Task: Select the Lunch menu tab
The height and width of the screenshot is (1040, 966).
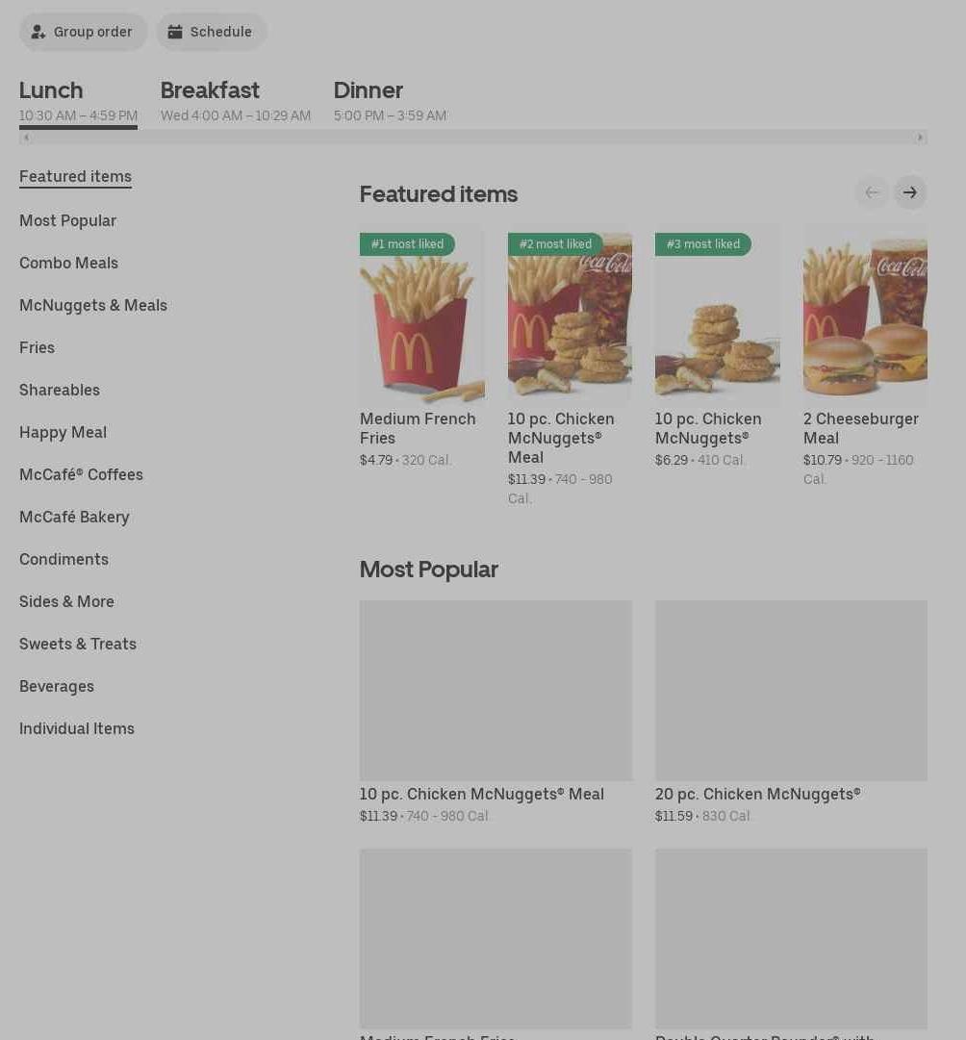Action: click(x=78, y=101)
